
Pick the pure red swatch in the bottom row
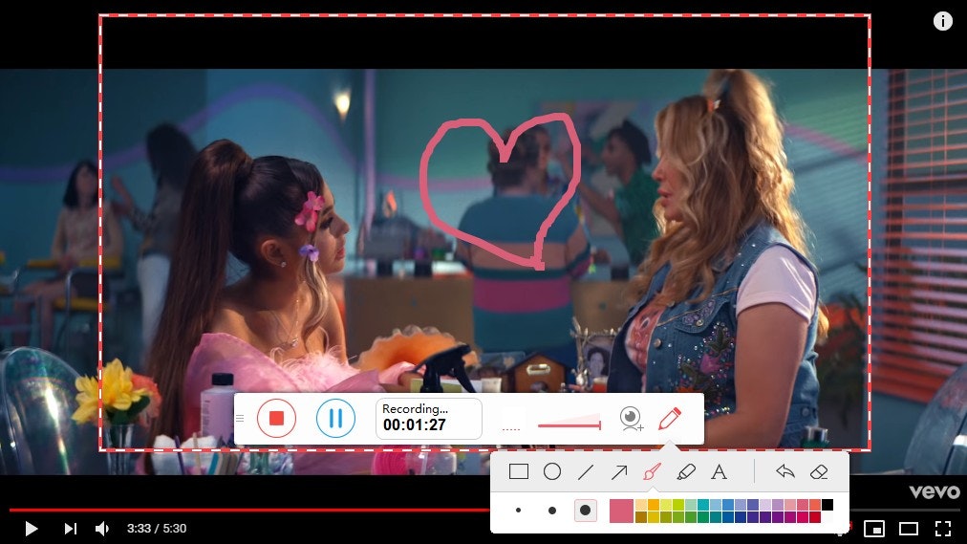815,517
